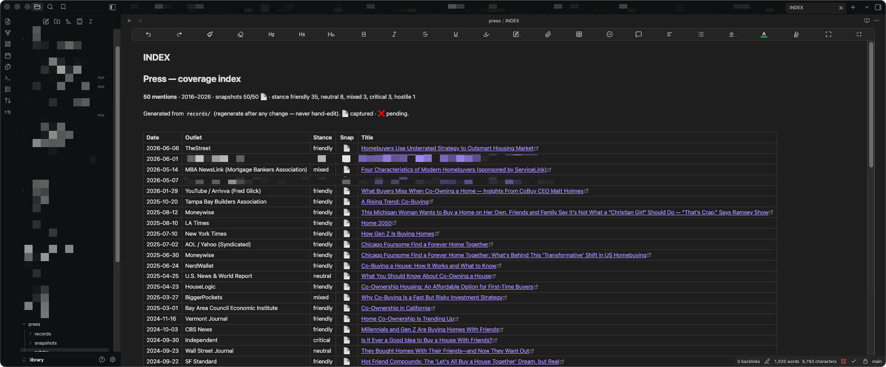Open the search panel magnifier icon
Viewport: 886px width, 367px height.
pyautogui.click(x=50, y=7)
